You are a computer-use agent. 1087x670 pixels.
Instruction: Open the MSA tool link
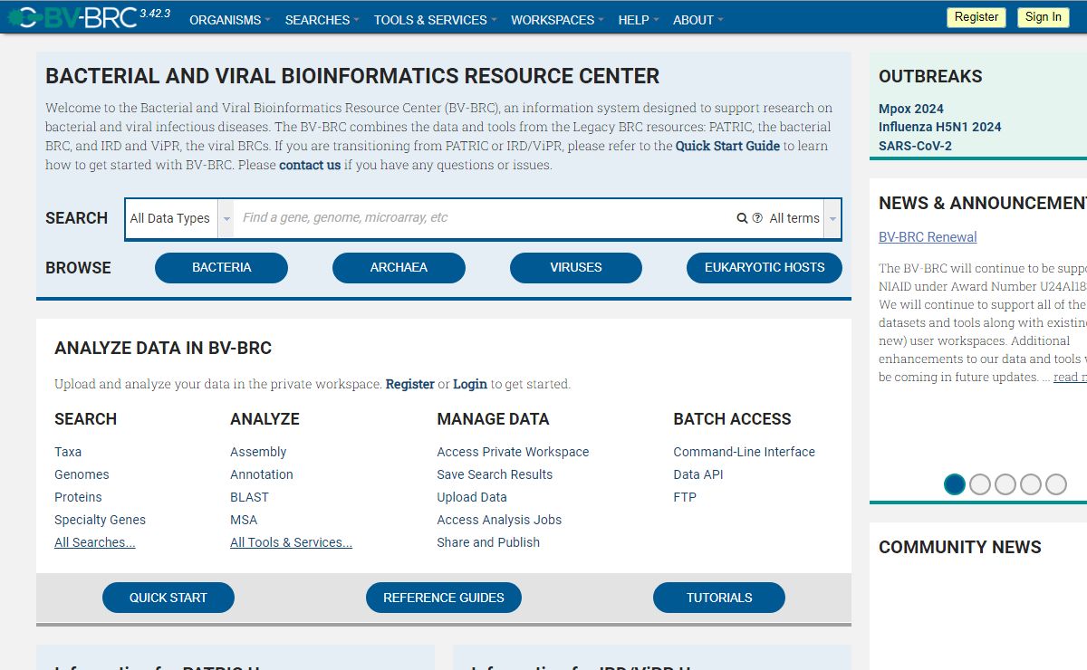pyautogui.click(x=244, y=520)
